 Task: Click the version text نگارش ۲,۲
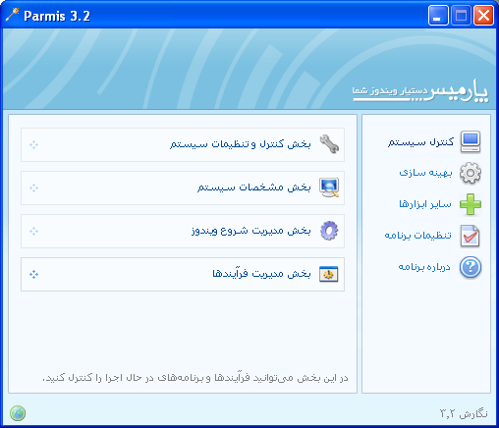(464, 413)
